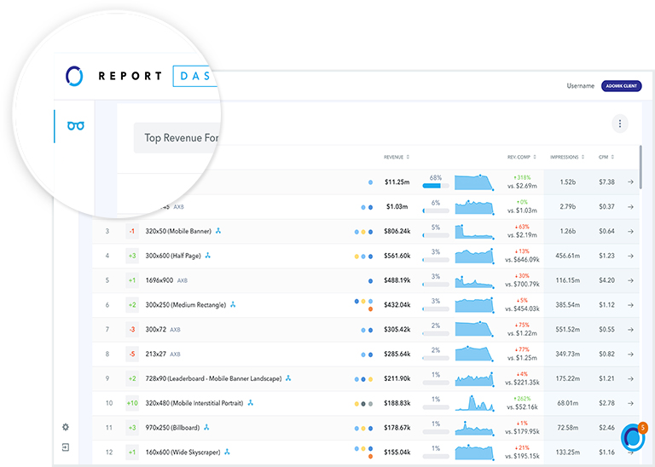Click the icon beside 970x250 (Billboard)
Image resolution: width=655 pixels, height=467 pixels.
(x=206, y=427)
